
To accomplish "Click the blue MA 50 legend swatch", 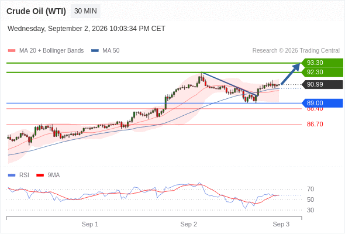I will [95, 51].
